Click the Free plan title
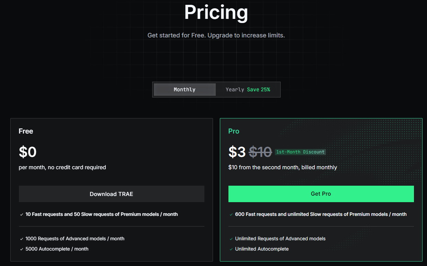The height and width of the screenshot is (266, 427). [x=26, y=131]
